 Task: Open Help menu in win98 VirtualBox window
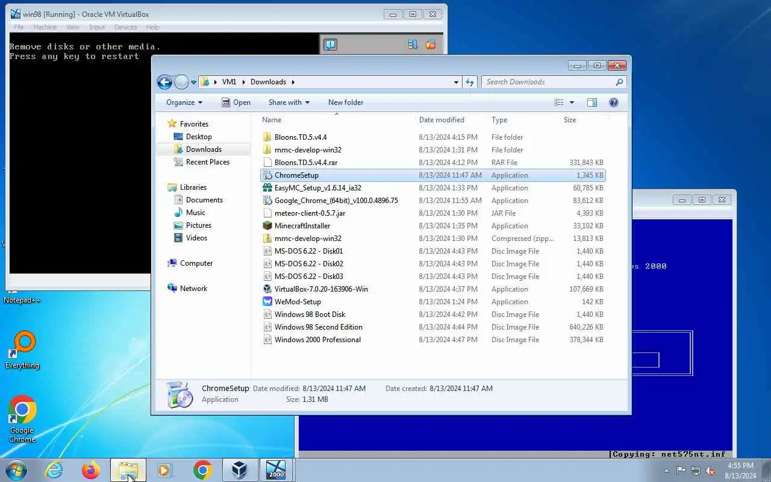[152, 27]
